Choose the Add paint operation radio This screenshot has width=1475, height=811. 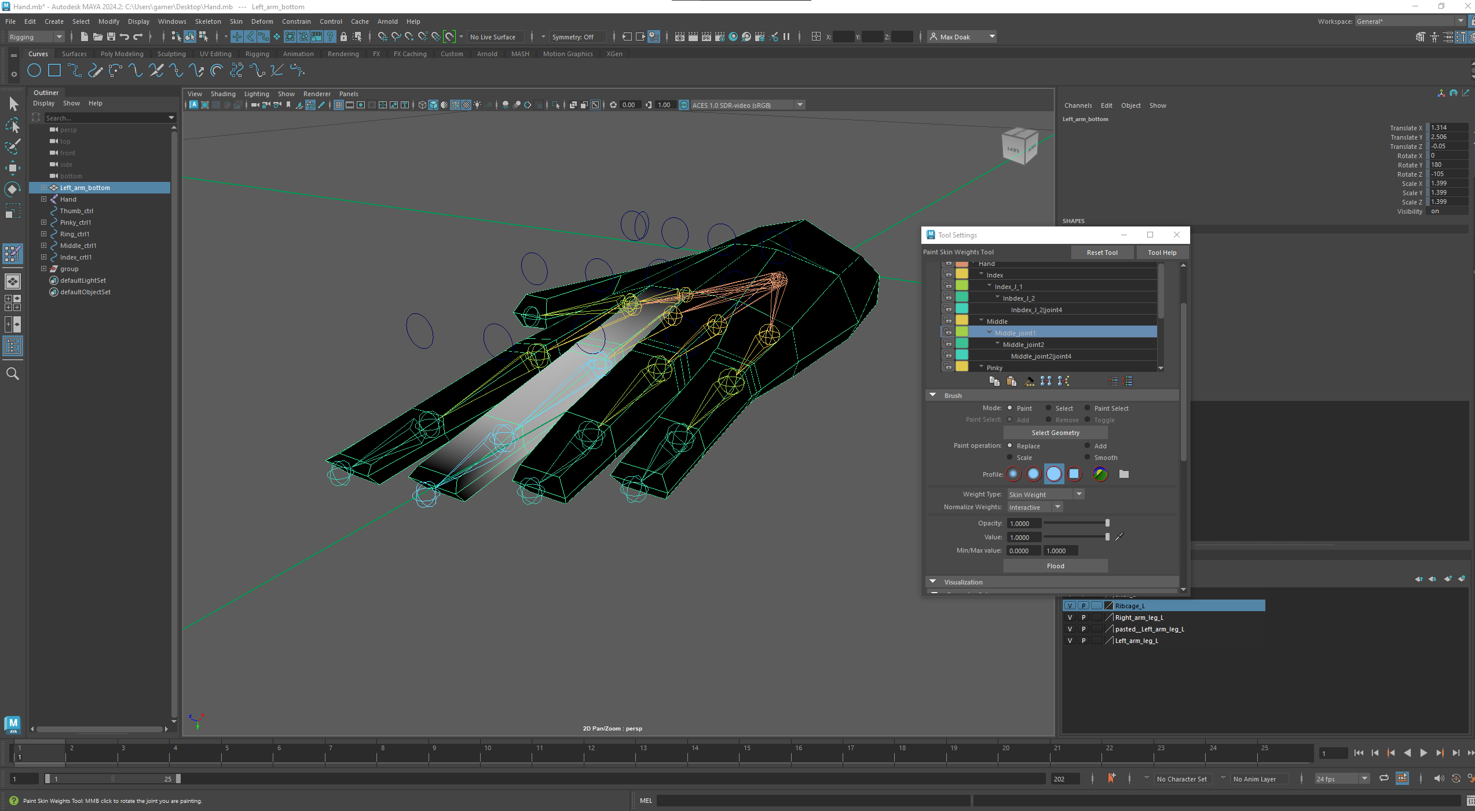point(1088,446)
